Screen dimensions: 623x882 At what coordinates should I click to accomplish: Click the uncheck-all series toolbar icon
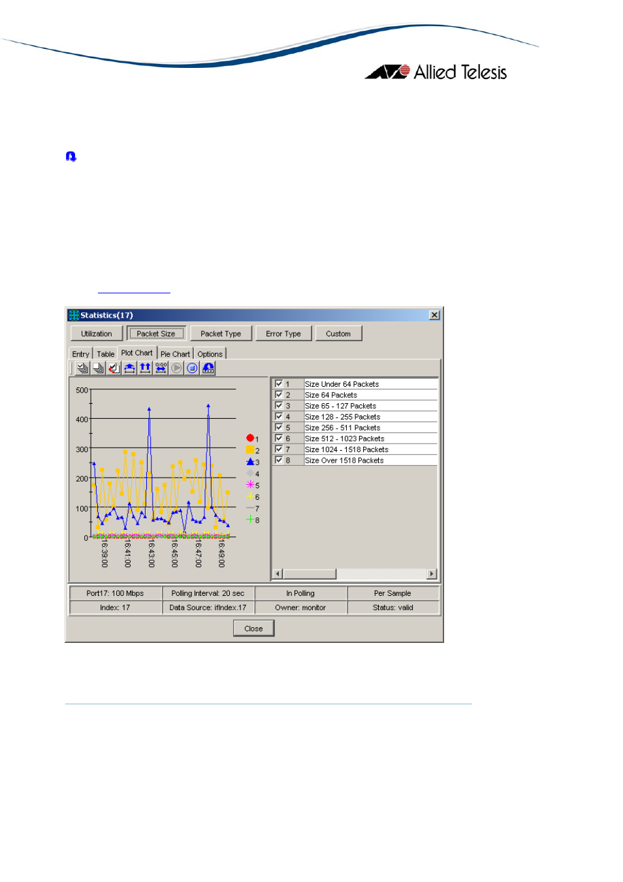click(98, 368)
